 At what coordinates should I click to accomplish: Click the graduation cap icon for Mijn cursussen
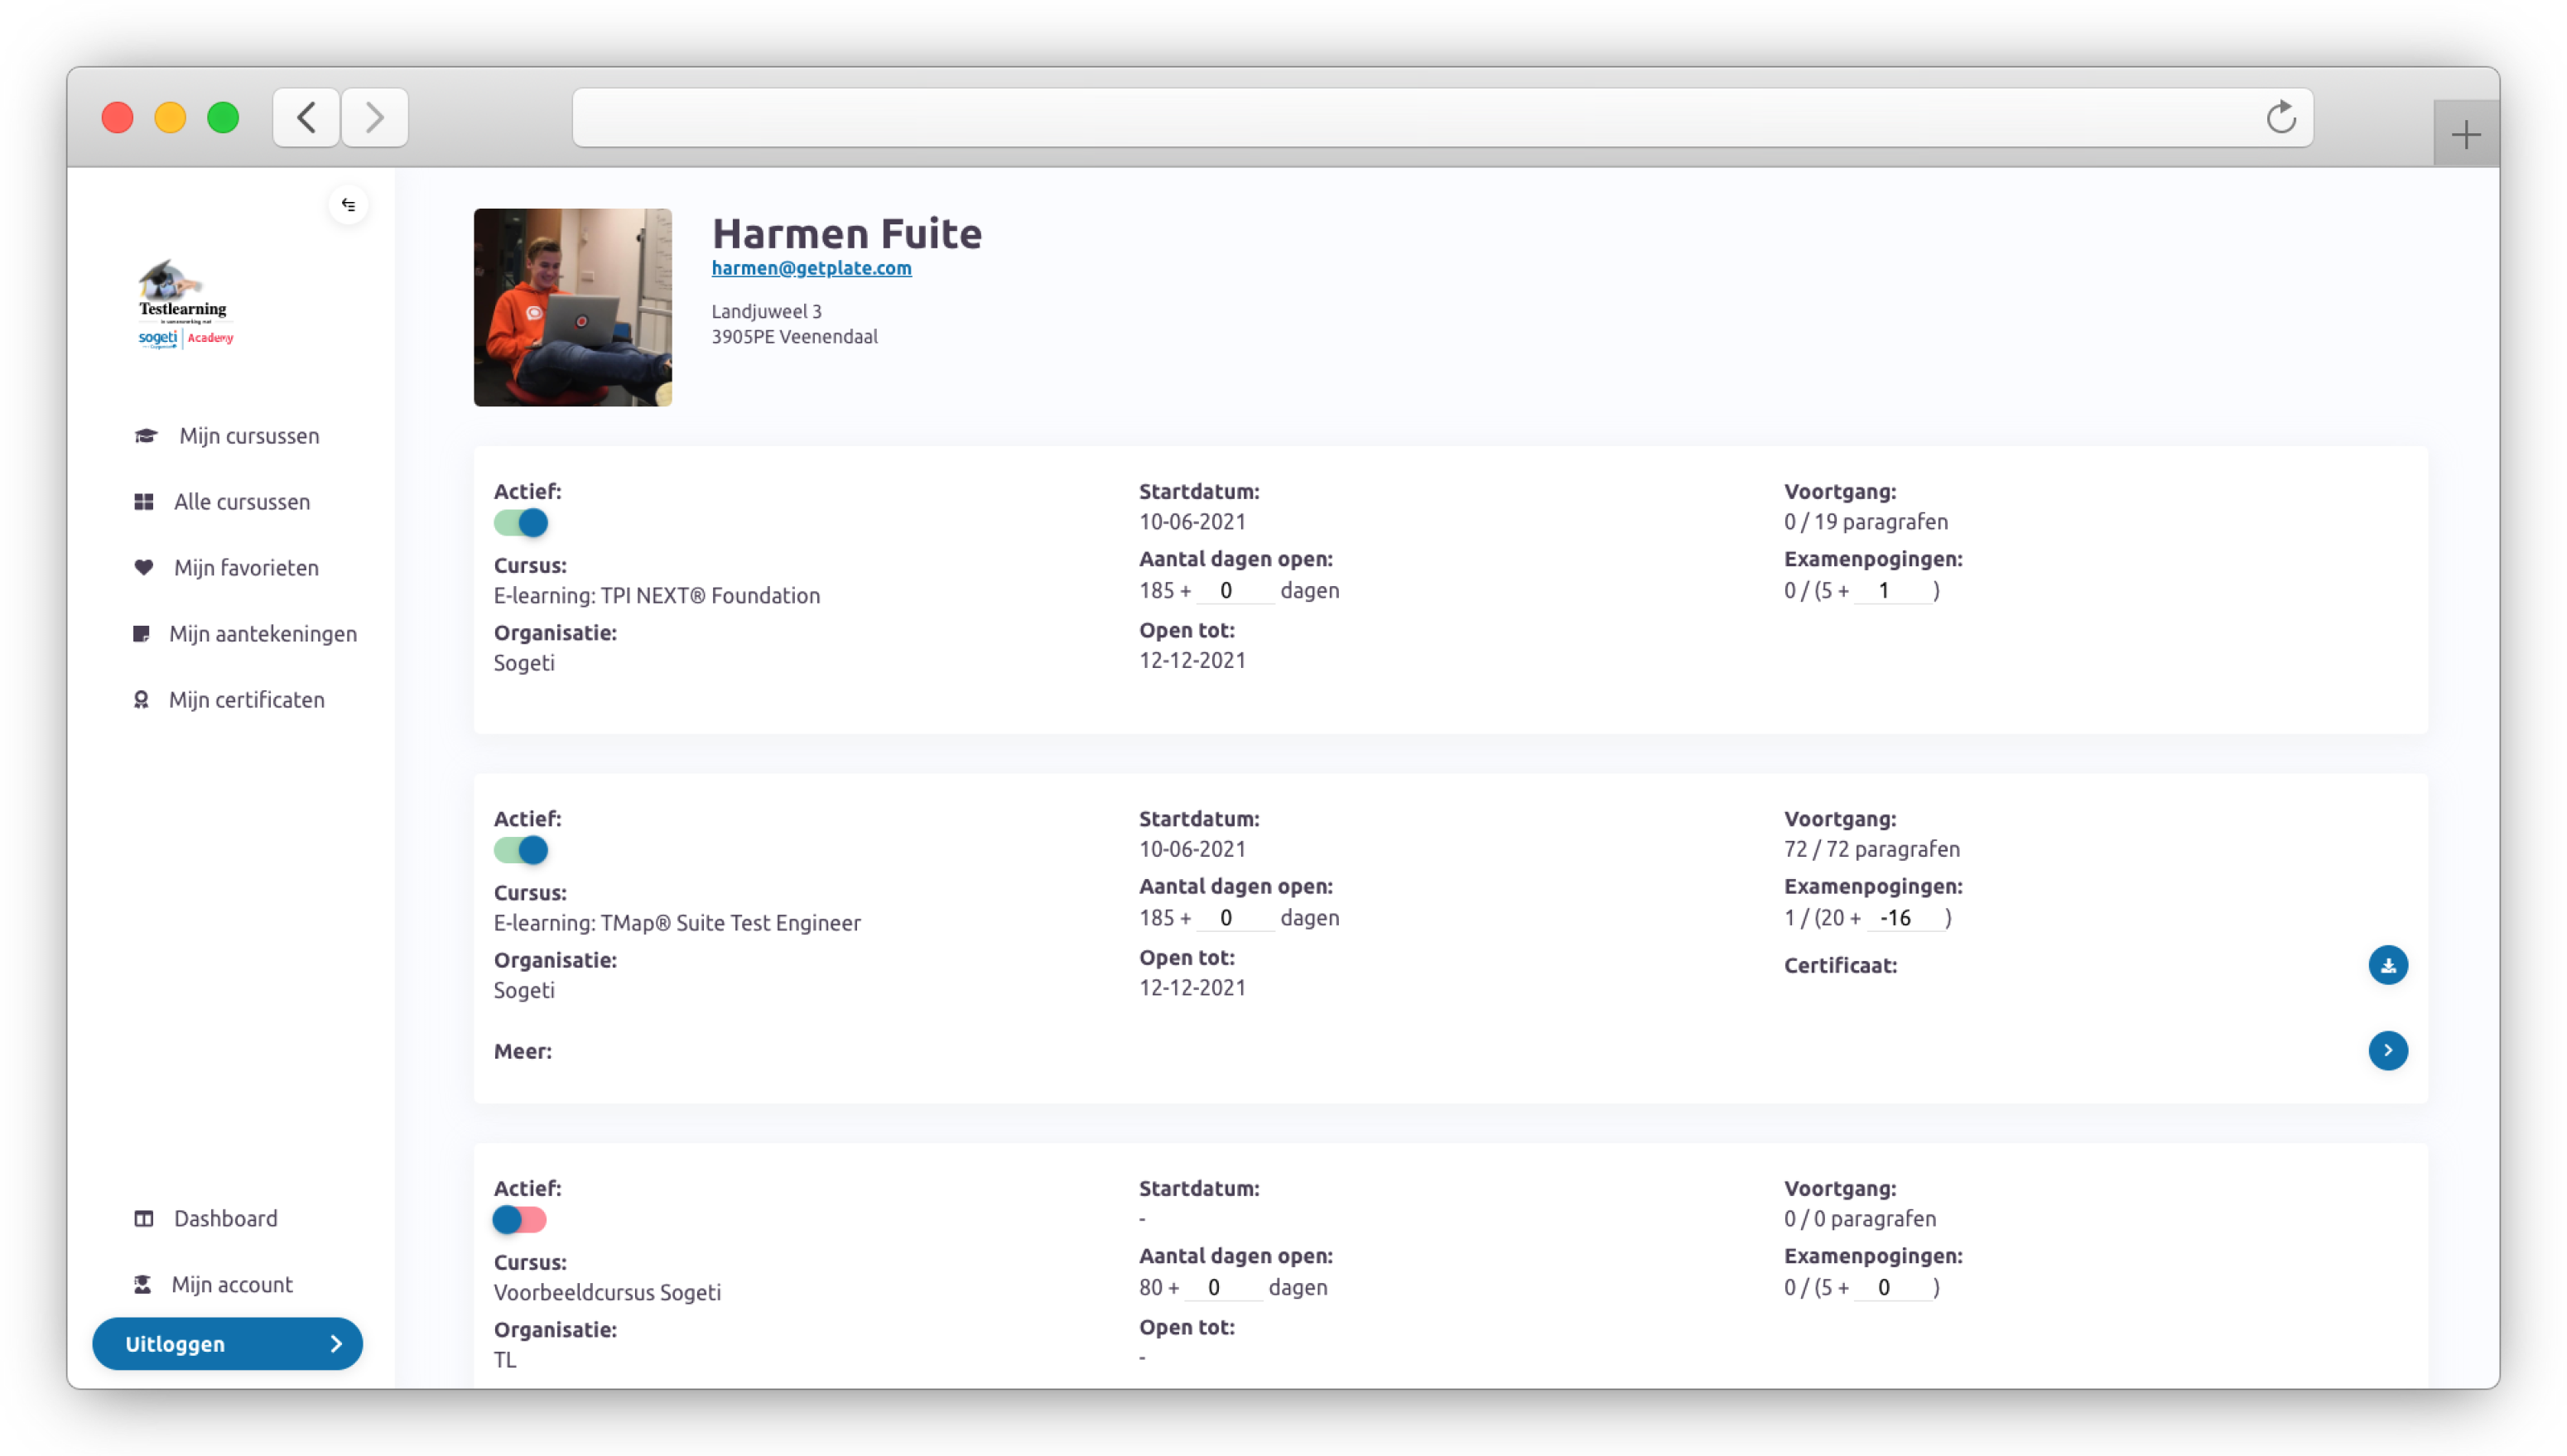point(146,436)
